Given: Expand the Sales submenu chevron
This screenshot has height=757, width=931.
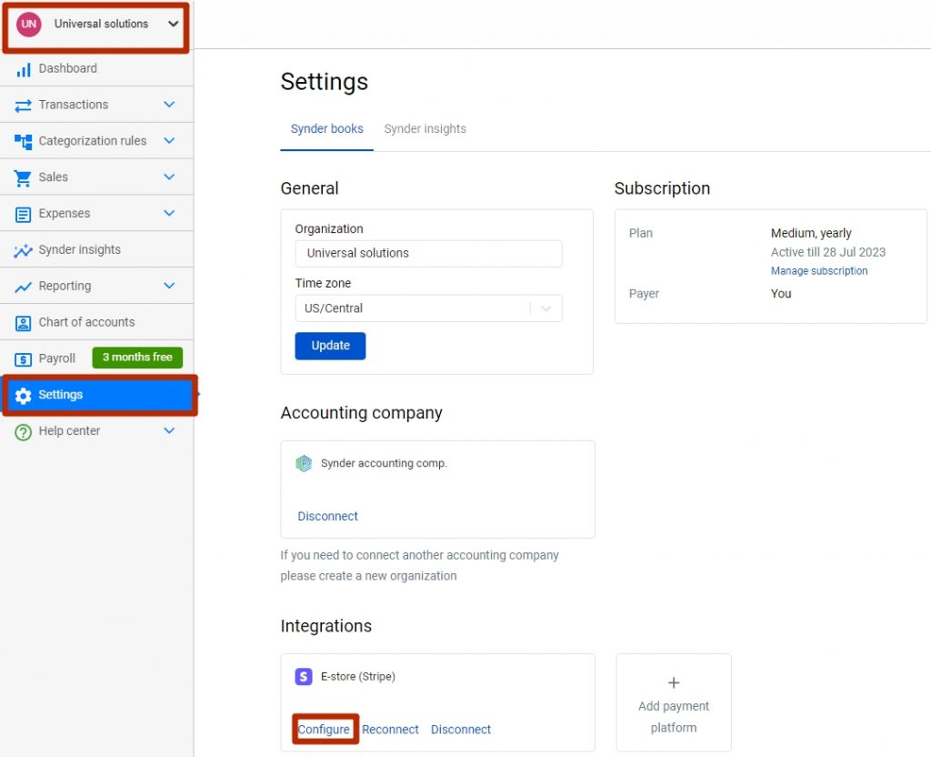Looking at the screenshot, I should pos(169,177).
